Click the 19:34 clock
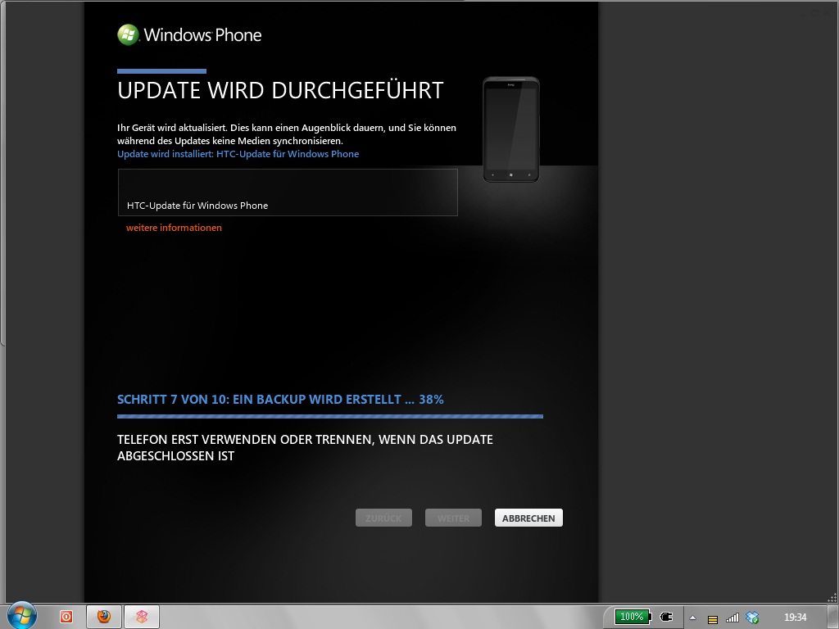Screen dimensions: 839x629 pos(795,618)
